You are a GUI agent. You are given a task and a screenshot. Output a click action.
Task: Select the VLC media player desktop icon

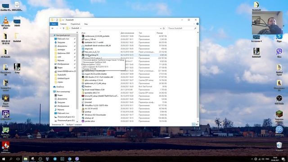[6, 23]
